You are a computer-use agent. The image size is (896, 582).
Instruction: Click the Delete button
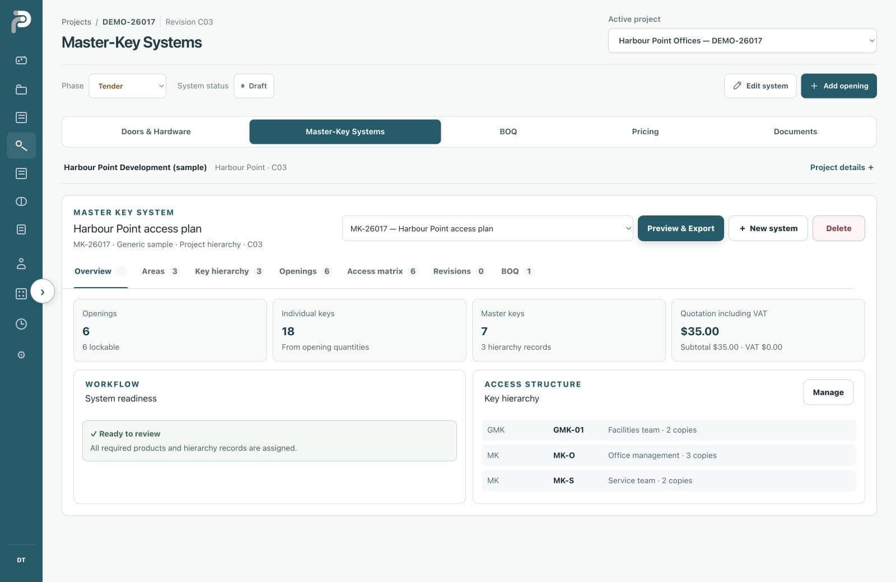838,228
